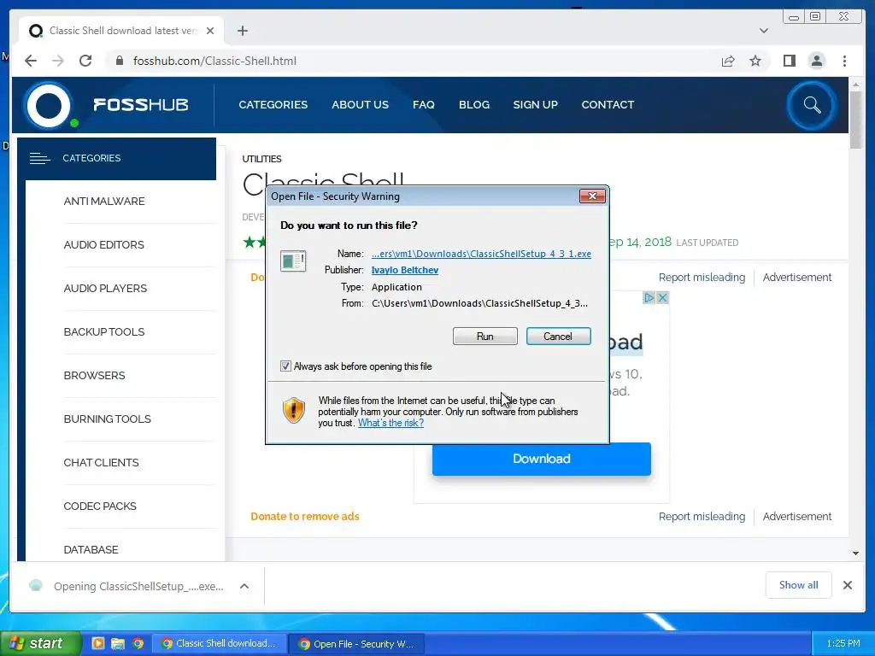Open CONTACT navigation item
Image resolution: width=875 pixels, height=656 pixels.
coord(608,105)
